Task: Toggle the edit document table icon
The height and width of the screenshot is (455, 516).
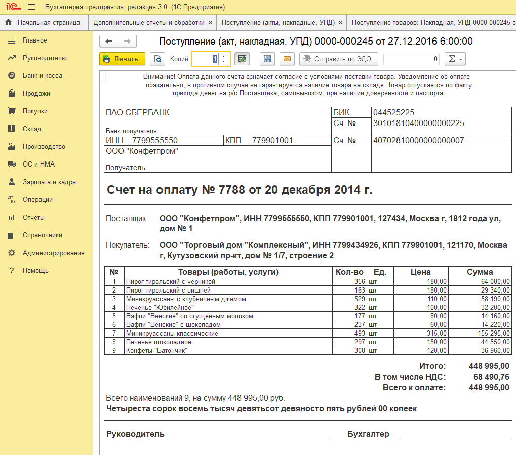Action: click(x=242, y=59)
